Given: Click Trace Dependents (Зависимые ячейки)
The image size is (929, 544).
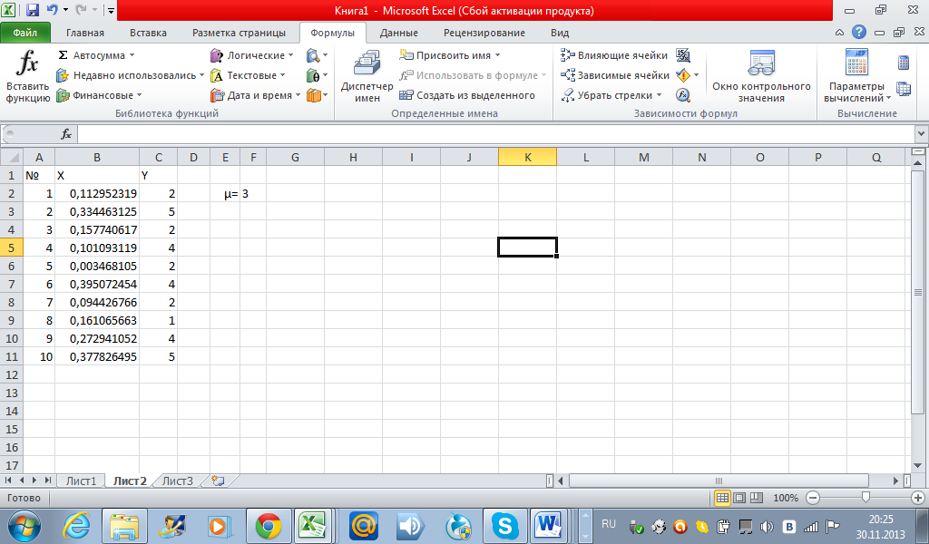Looking at the screenshot, I should [x=615, y=75].
